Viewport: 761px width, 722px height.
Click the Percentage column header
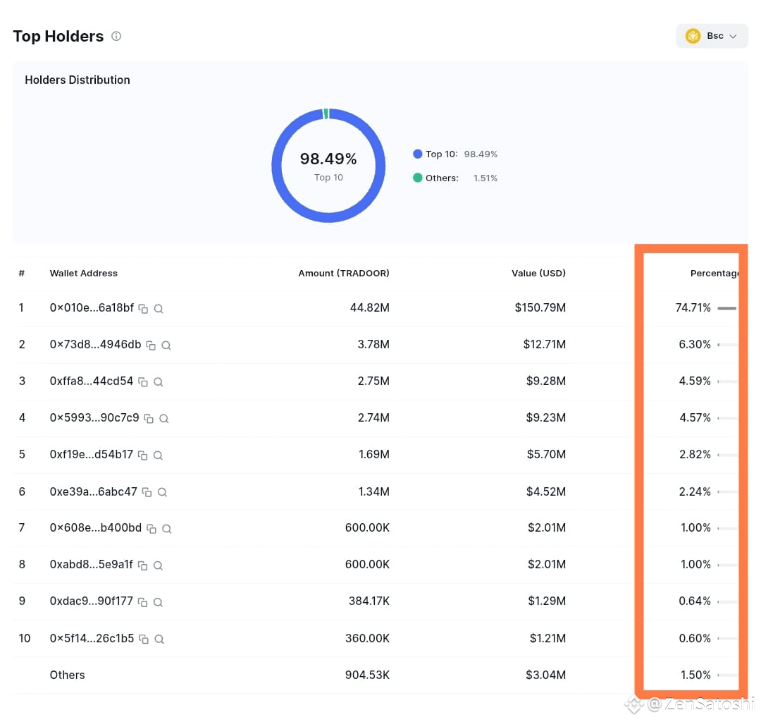(714, 274)
